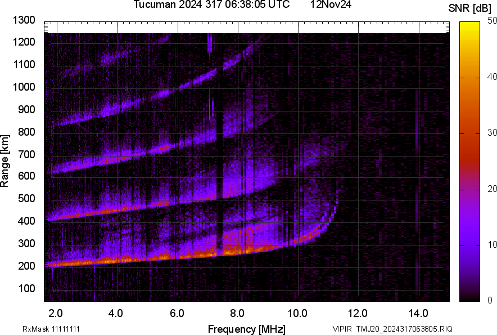Click the range tick label '1300'
497x335 pixels.
[x=24, y=20]
